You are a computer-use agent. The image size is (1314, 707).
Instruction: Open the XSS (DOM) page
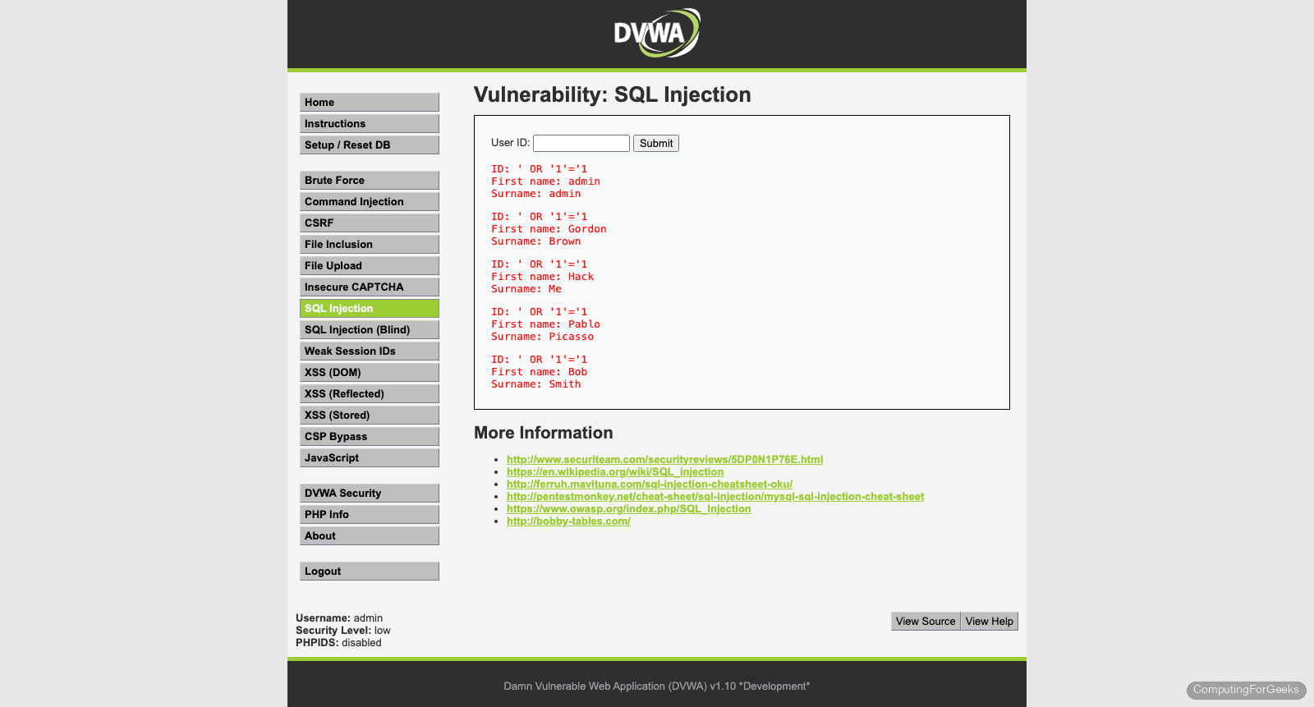[370, 372]
